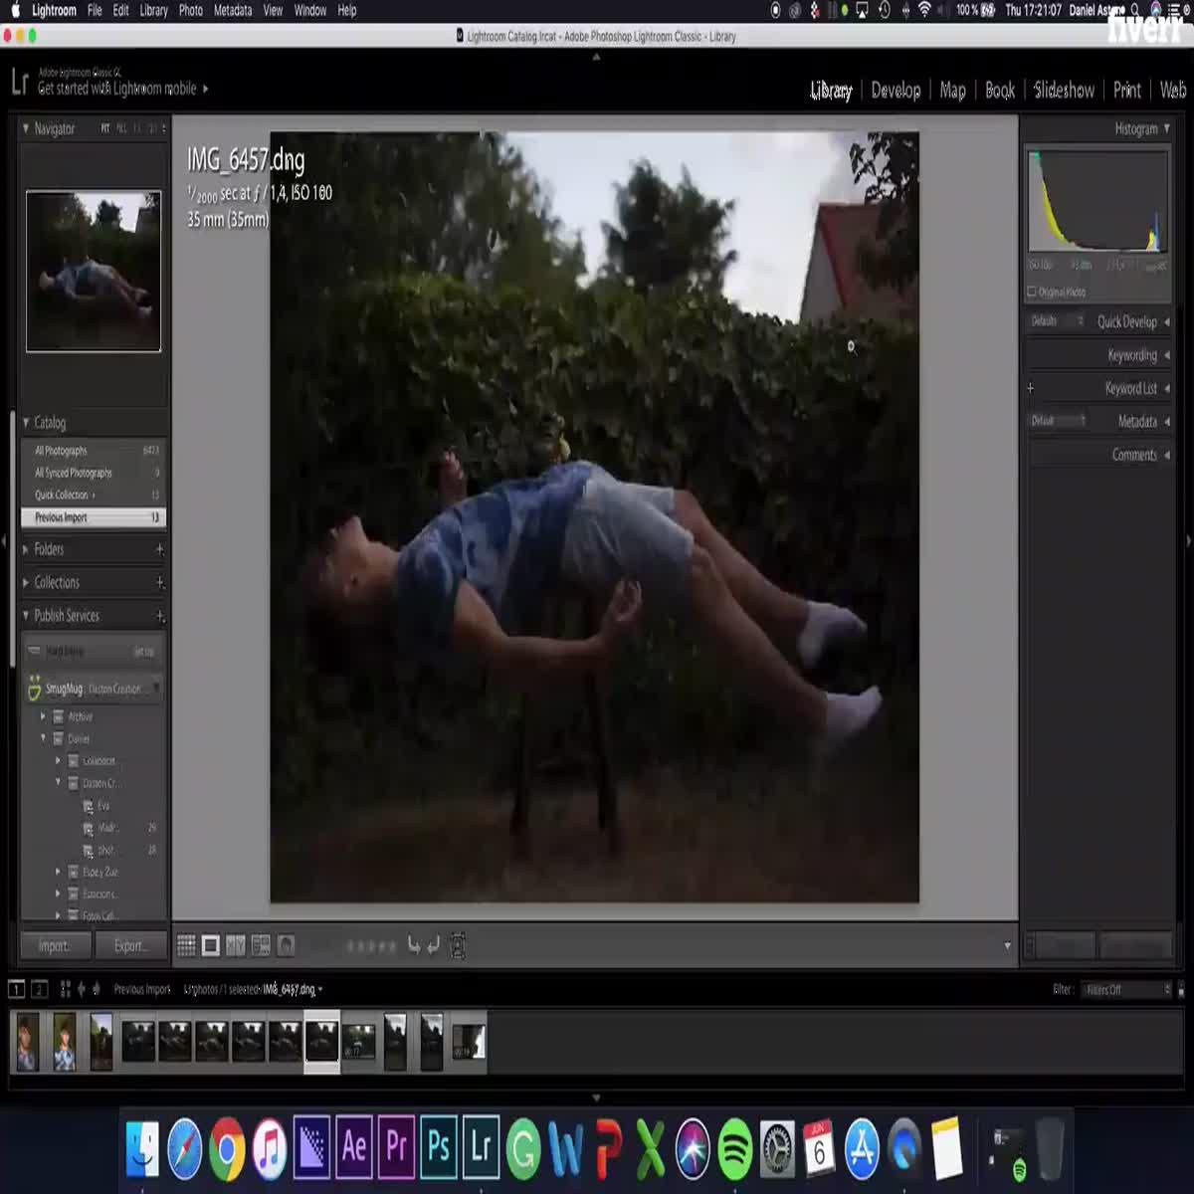Select the Loupe view icon

tap(210, 945)
